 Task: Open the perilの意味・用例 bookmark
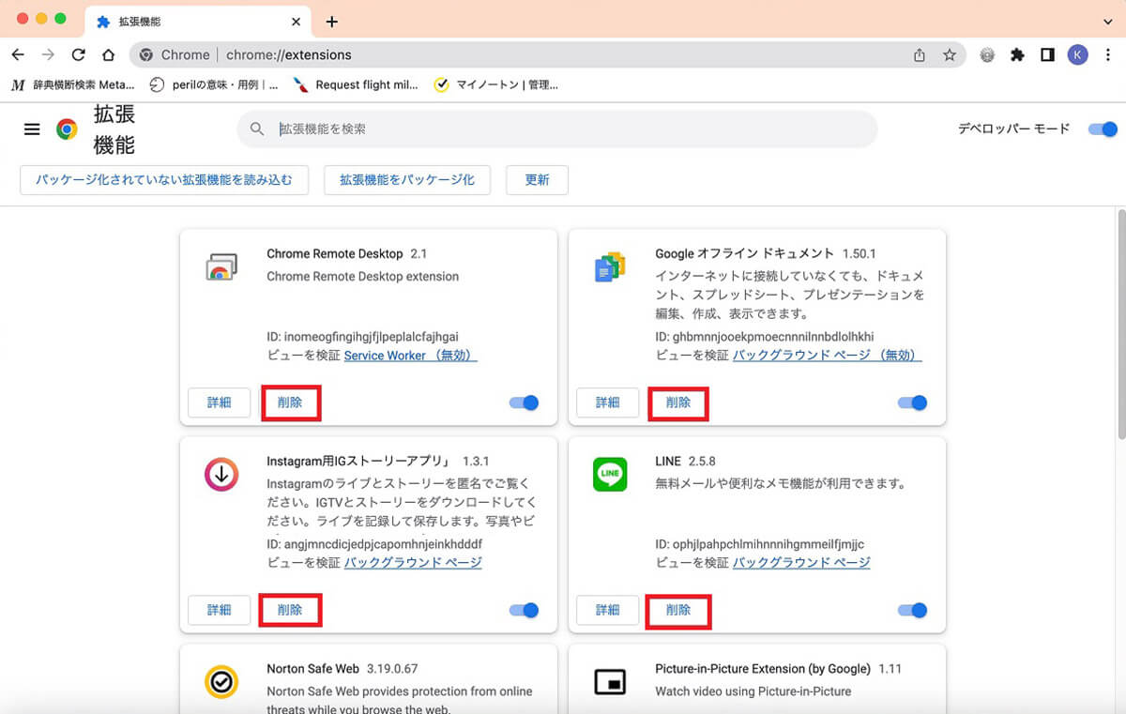coord(215,84)
